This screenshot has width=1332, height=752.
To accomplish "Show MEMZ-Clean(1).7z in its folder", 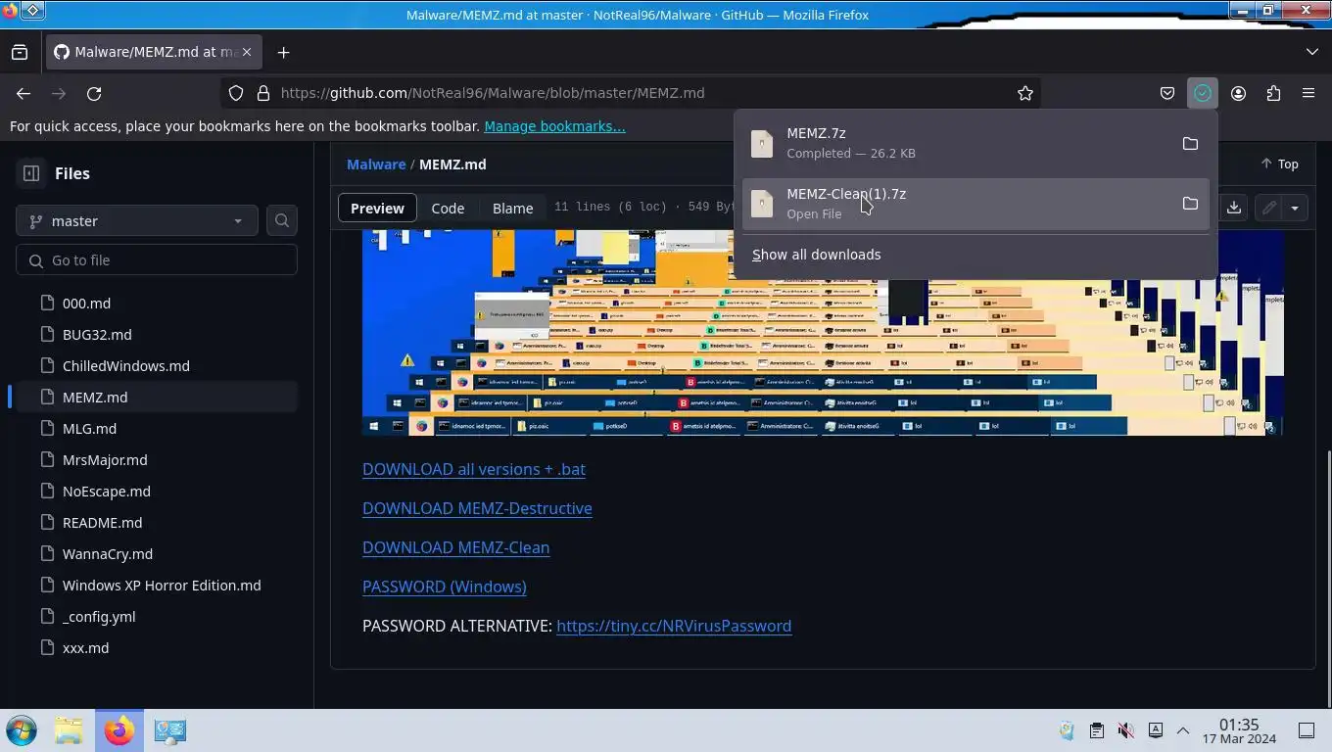I will [1190, 204].
